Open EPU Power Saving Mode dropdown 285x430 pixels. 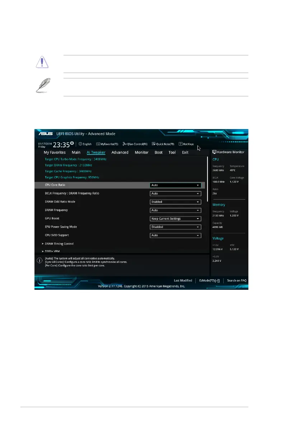(176, 227)
